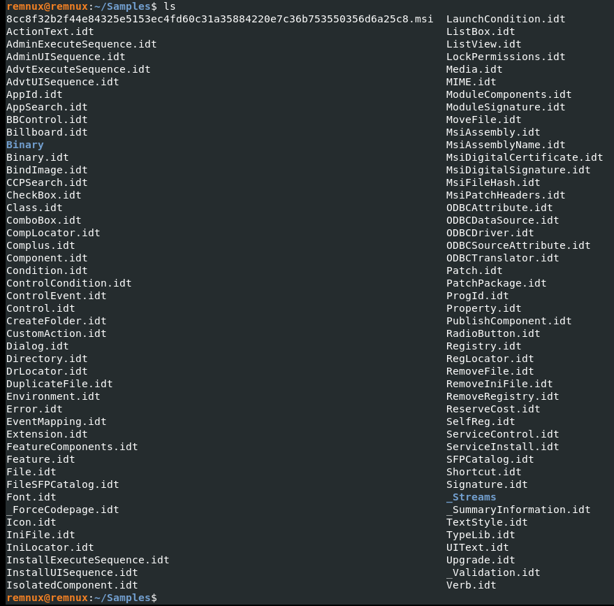This screenshot has height=606, width=614.
Task: Click on RemoveRegistry.idt
Action: (502, 396)
